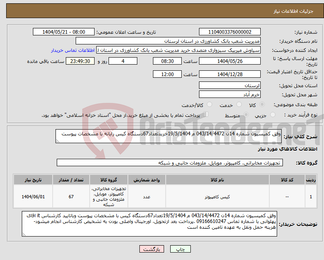
Task: Click the کیس کامپیوتر item name cell
Action: 217,197
